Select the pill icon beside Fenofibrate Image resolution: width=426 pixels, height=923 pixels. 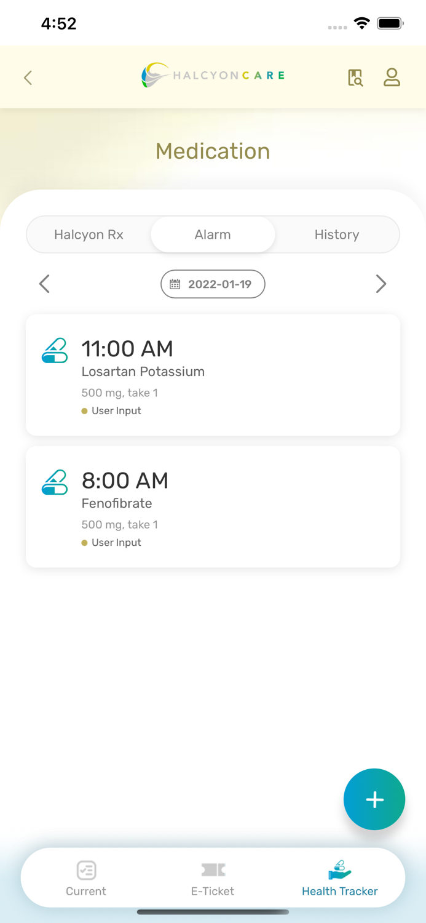[x=54, y=482]
